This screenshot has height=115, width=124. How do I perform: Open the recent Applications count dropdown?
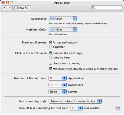(x=58, y=78)
